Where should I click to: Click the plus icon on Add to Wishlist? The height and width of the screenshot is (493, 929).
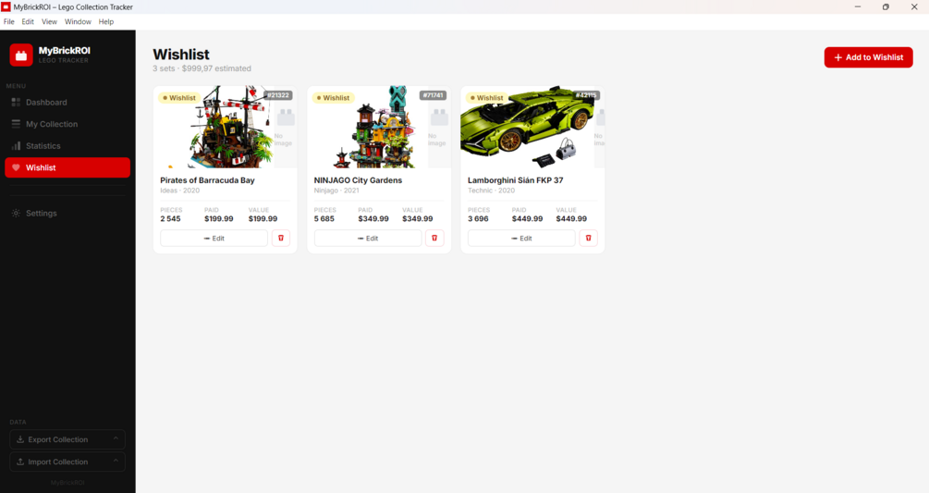tap(837, 57)
